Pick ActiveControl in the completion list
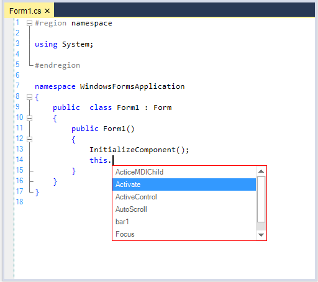This screenshot has width=318, height=282. tap(184, 197)
